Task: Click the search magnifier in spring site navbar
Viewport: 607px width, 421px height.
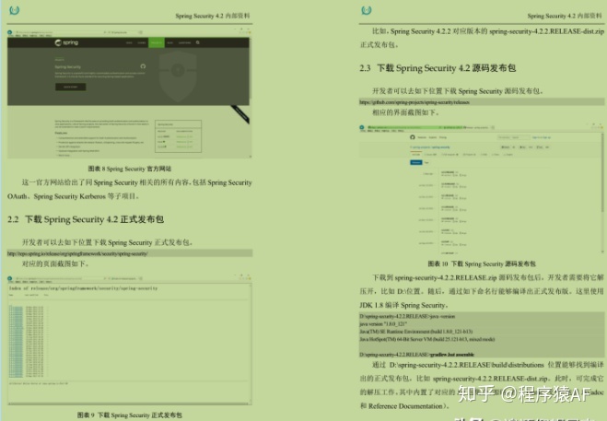Action: tap(198, 42)
